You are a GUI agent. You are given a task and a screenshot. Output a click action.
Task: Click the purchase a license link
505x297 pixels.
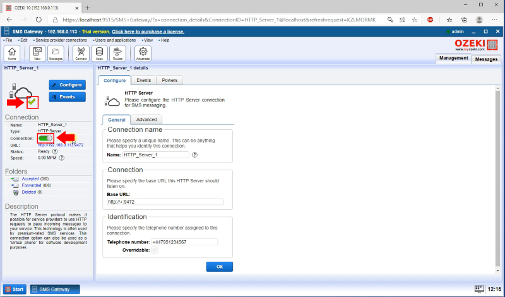click(148, 32)
